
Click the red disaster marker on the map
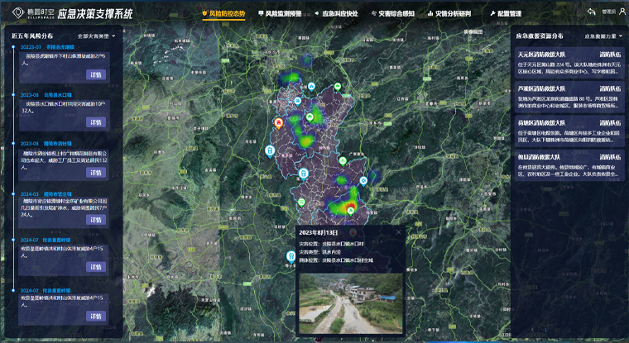pyautogui.click(x=279, y=122)
